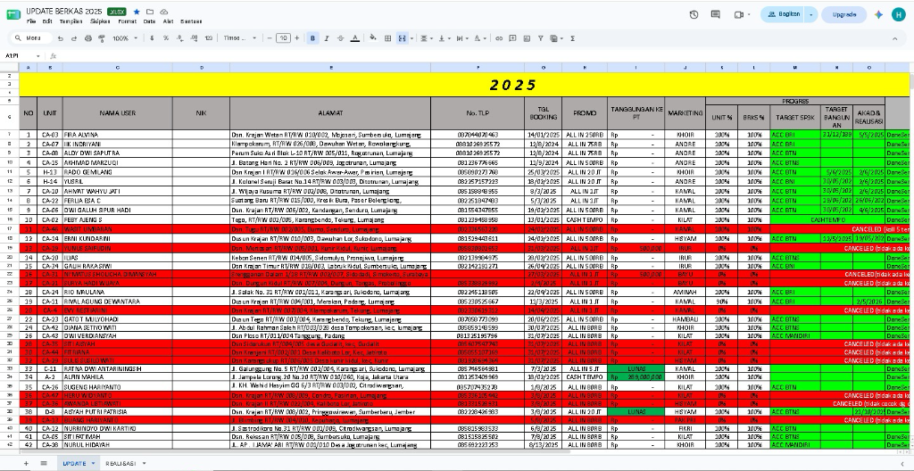Viewport: 914px width, 471px height.
Task: Open the borders tool icon
Action: pyautogui.click(x=387, y=38)
